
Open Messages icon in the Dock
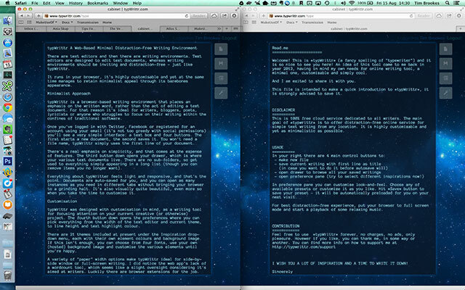tap(8, 118)
